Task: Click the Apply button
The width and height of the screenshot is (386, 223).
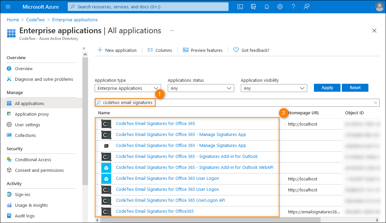Action: tap(327, 88)
